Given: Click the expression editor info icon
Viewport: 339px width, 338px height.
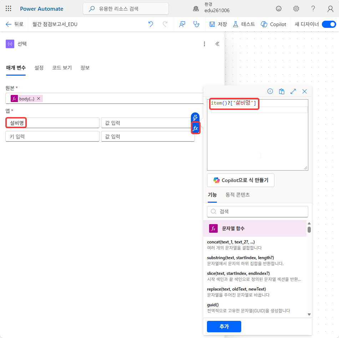Looking at the screenshot, I should click(270, 91).
